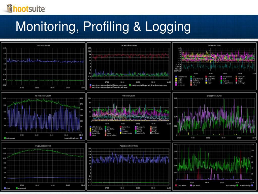Click facebookGraph.mean green legend swatch
258x194 pixels.
[x=130, y=85]
